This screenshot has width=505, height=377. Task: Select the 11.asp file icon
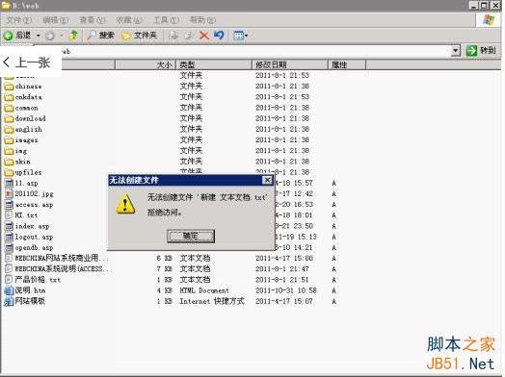(9, 183)
